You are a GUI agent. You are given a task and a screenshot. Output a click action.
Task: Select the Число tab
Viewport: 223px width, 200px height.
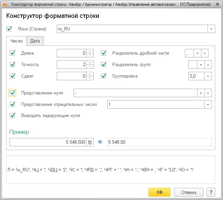click(x=16, y=41)
